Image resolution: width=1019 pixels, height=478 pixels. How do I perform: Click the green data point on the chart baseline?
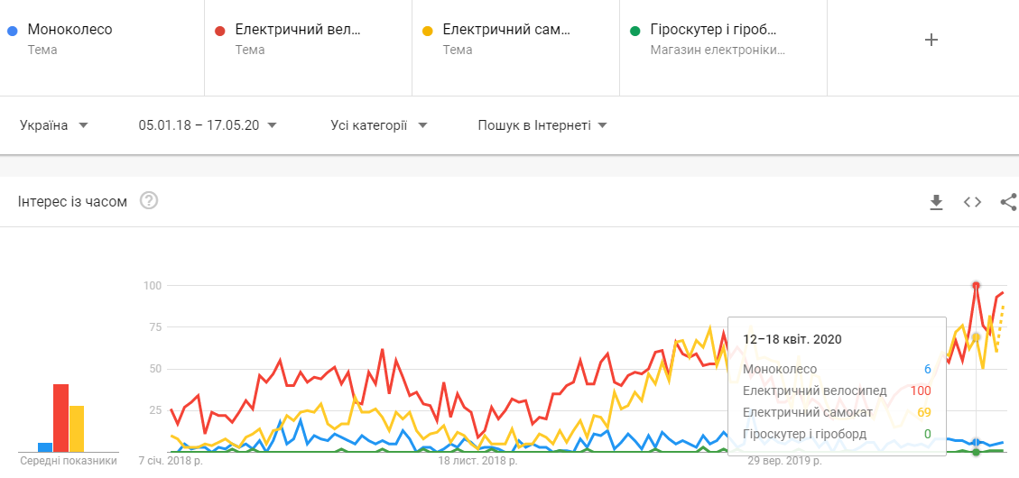click(976, 451)
